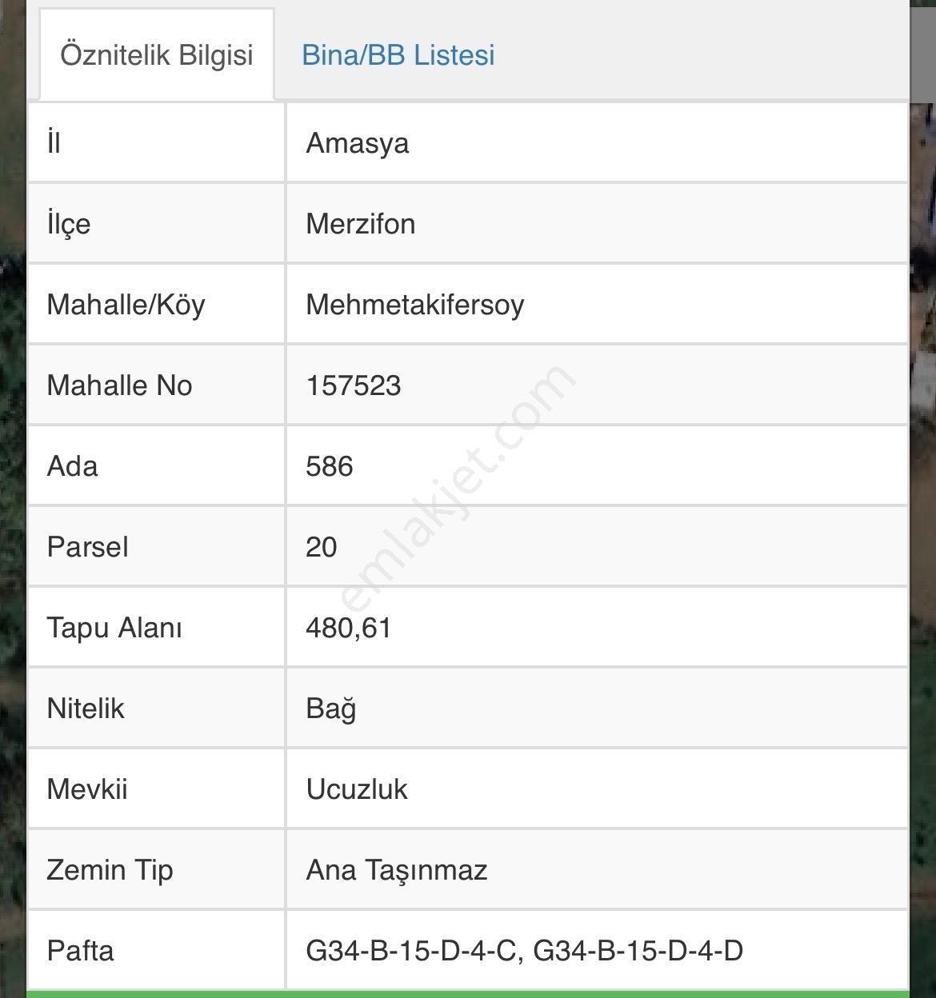Click the Parsel value 20
This screenshot has height=998, width=936.
(321, 547)
